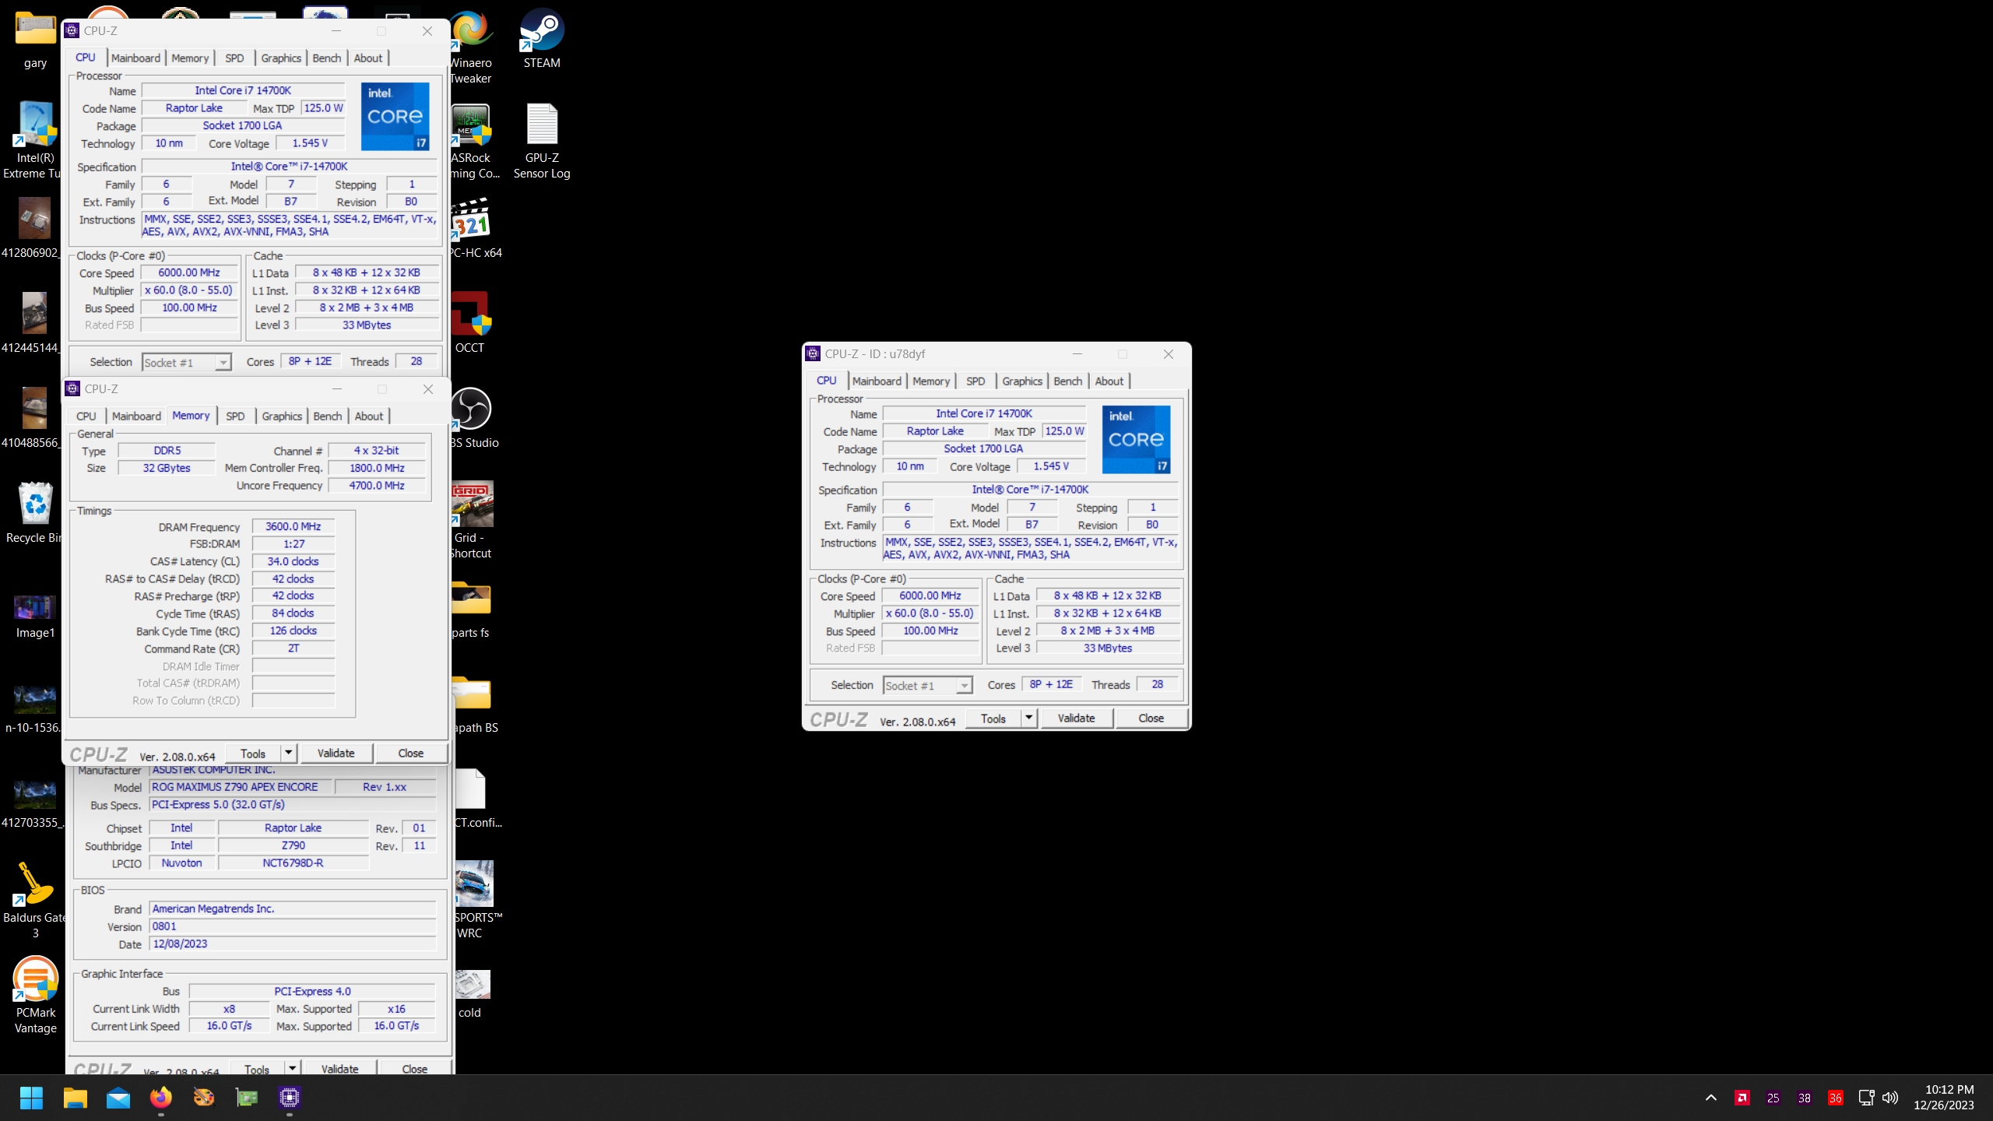
Task: Launch Grid shortcut on desktop
Action: tap(472, 522)
